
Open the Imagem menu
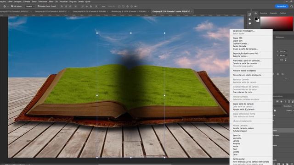(x=18, y=1)
